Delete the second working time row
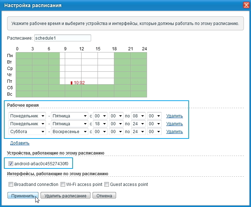 [174, 124]
